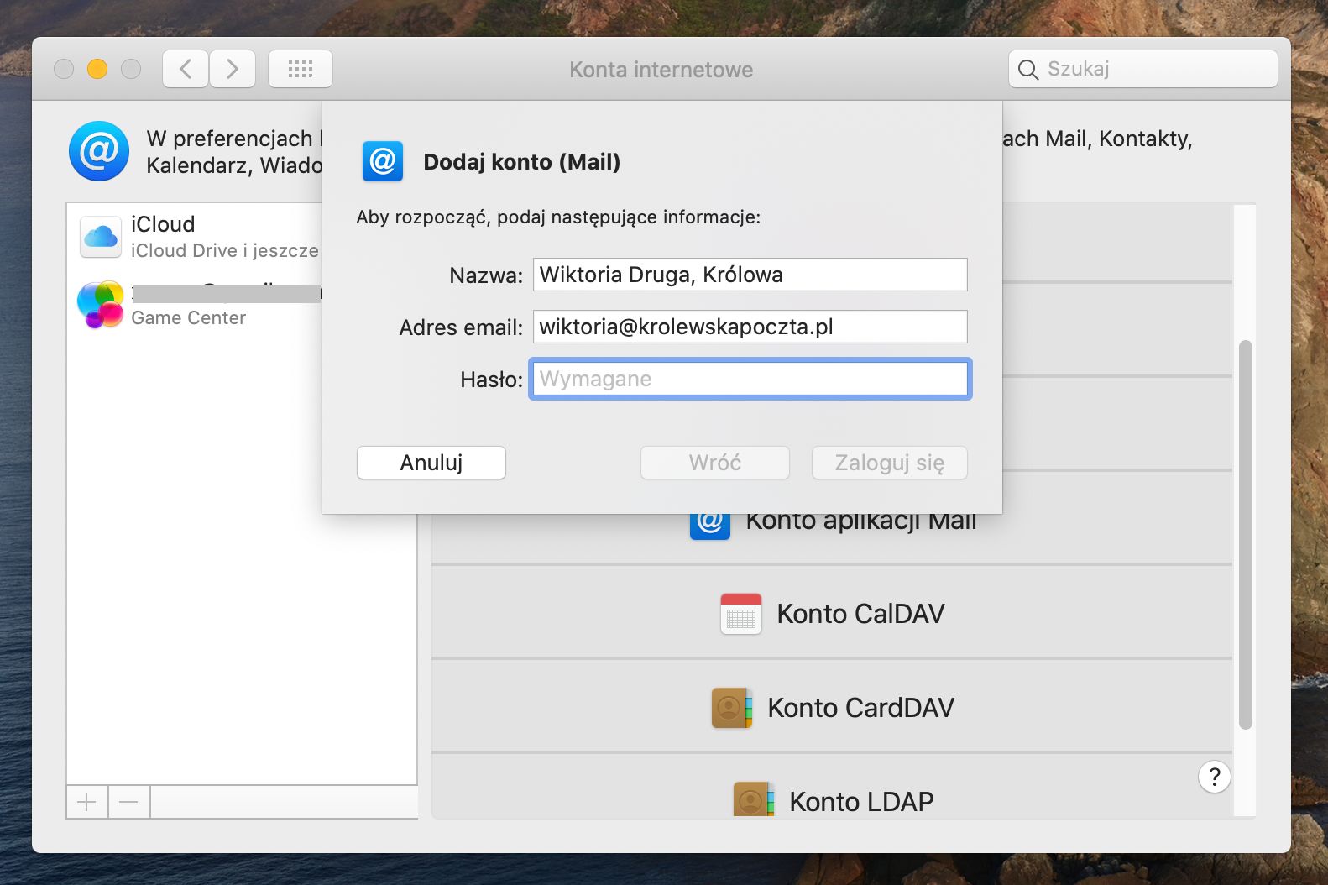The width and height of the screenshot is (1328, 885).
Task: Click the Aby rozpocząć instruction text
Action: coord(558,217)
